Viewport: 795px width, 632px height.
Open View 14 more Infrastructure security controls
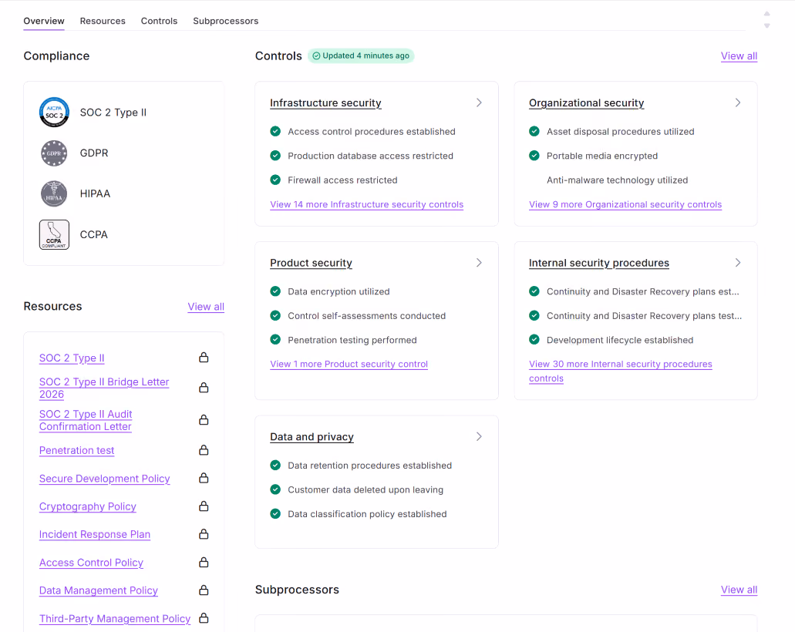[366, 204]
